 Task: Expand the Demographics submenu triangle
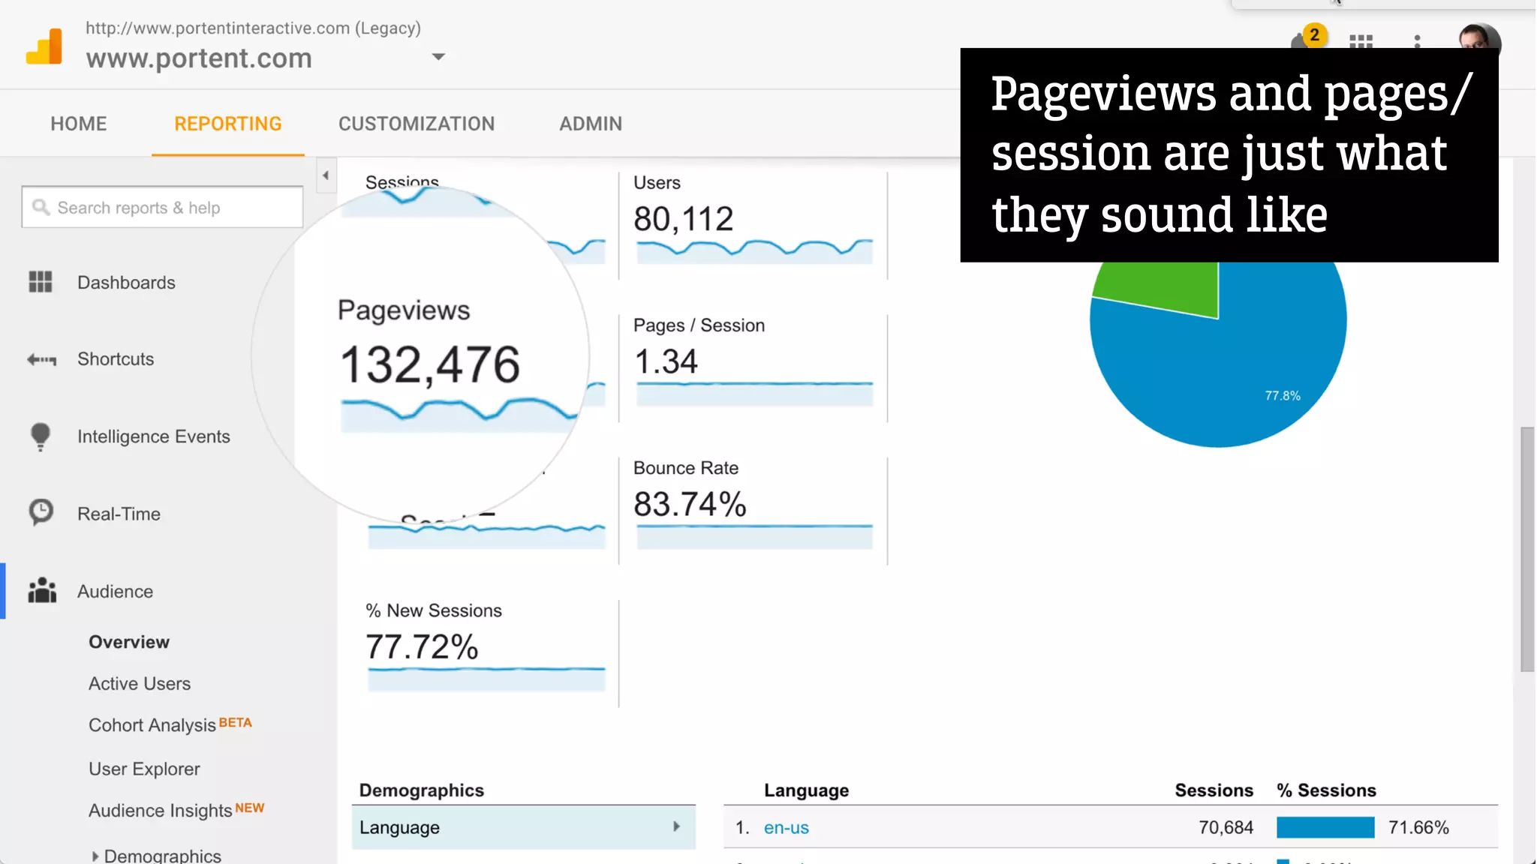pos(95,856)
